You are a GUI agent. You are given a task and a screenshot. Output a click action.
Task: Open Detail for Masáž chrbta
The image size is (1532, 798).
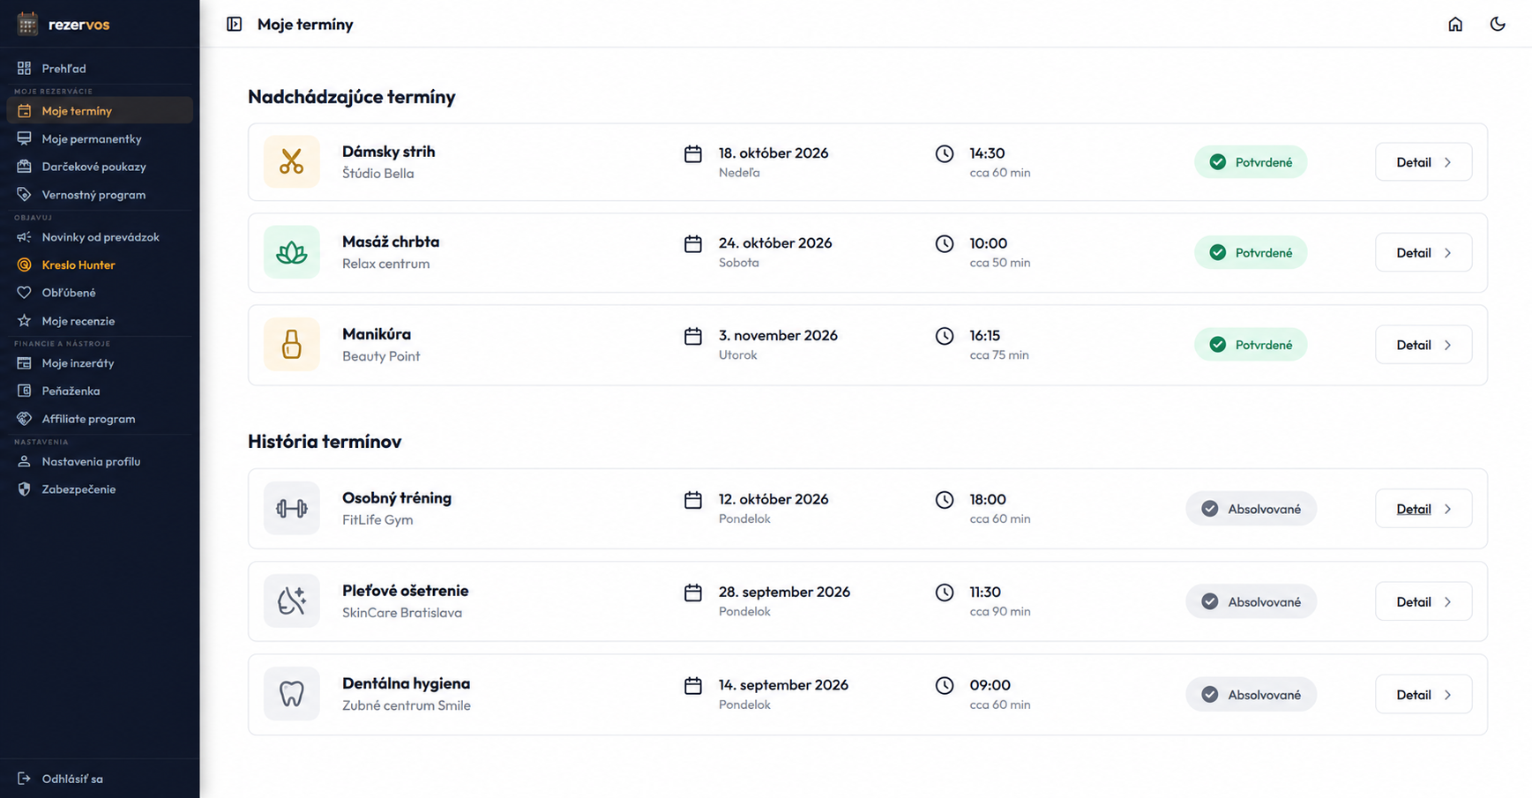click(x=1423, y=253)
